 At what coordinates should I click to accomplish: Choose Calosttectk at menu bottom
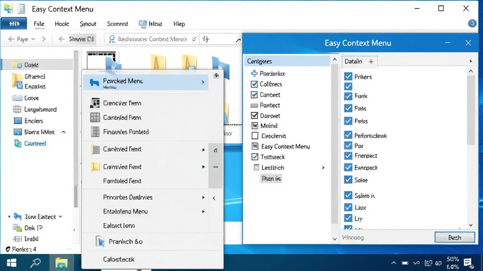point(118,259)
